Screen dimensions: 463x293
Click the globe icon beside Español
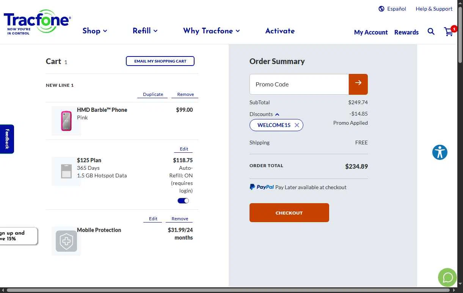point(381,9)
